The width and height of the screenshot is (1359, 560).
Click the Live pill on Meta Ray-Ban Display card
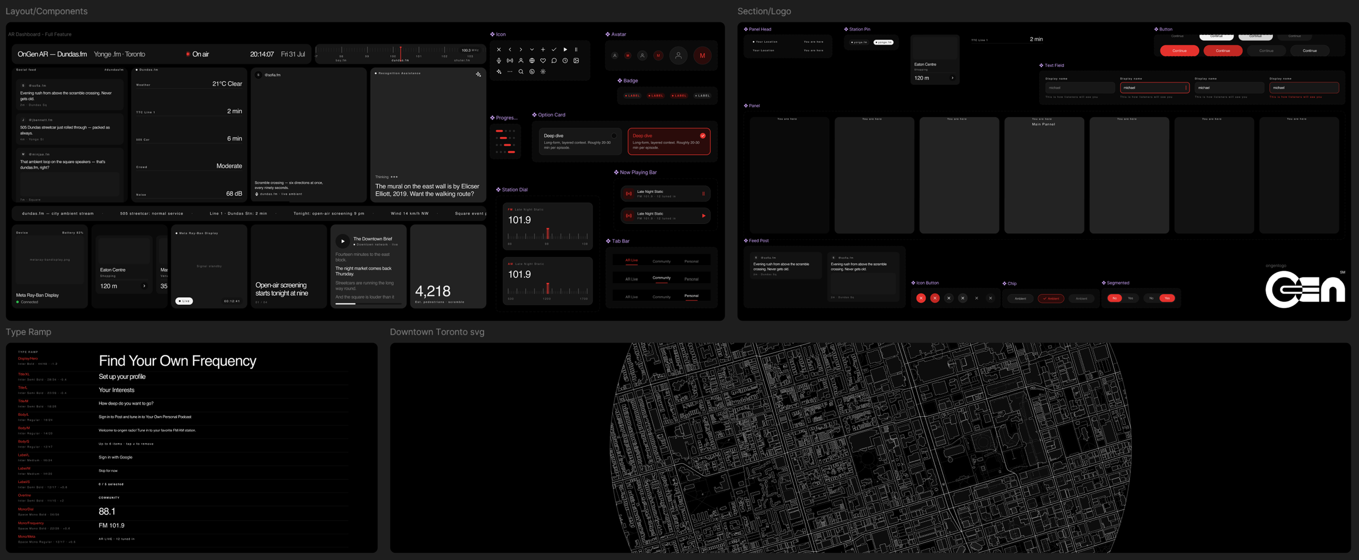coord(184,301)
